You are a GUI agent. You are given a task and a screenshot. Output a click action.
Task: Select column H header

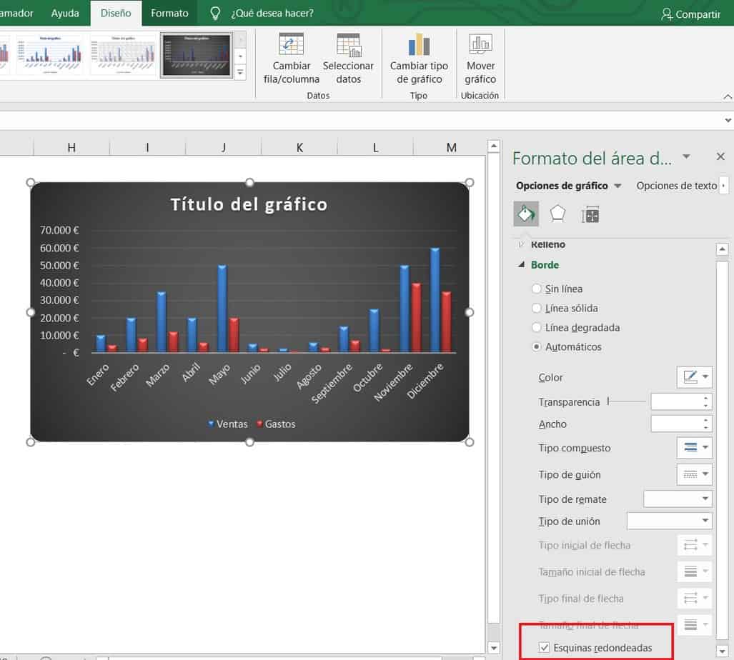pos(71,147)
